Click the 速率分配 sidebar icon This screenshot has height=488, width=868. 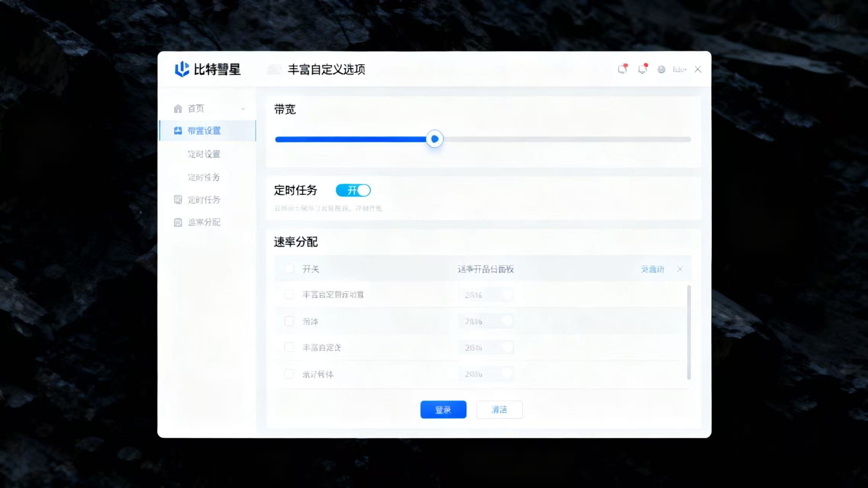[x=178, y=222]
